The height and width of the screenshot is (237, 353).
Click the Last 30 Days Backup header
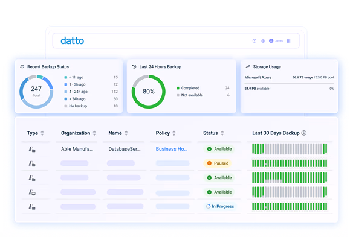(276, 133)
